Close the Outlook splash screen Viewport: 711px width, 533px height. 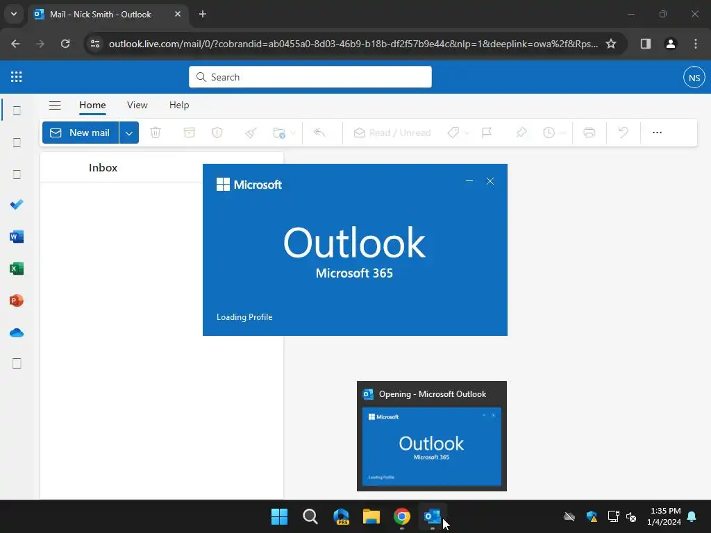490,181
